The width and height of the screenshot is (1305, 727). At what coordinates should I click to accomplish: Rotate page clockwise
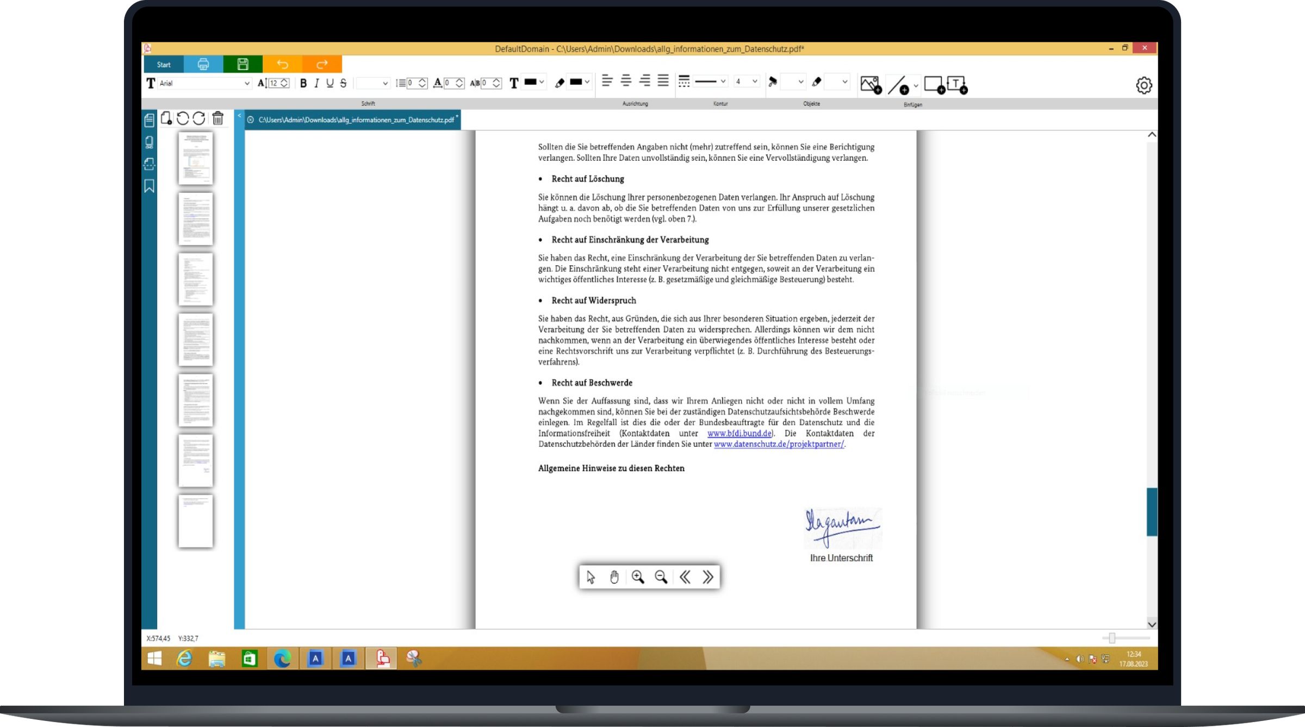[199, 118]
